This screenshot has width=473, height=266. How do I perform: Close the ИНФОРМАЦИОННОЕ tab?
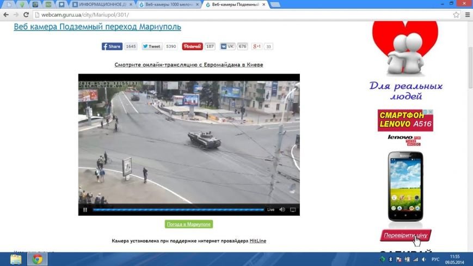point(131,4)
